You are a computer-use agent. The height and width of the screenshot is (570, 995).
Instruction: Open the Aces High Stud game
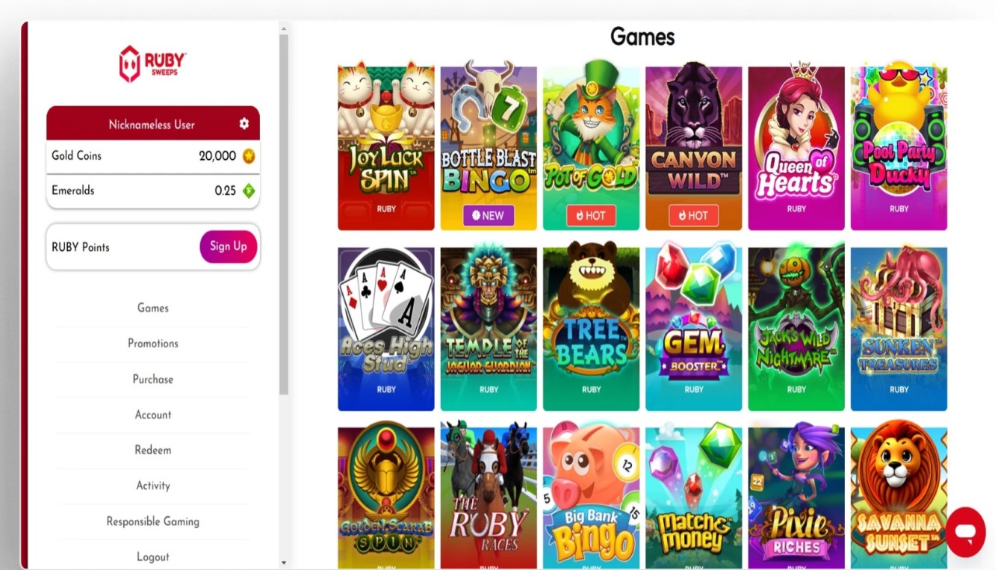point(386,328)
